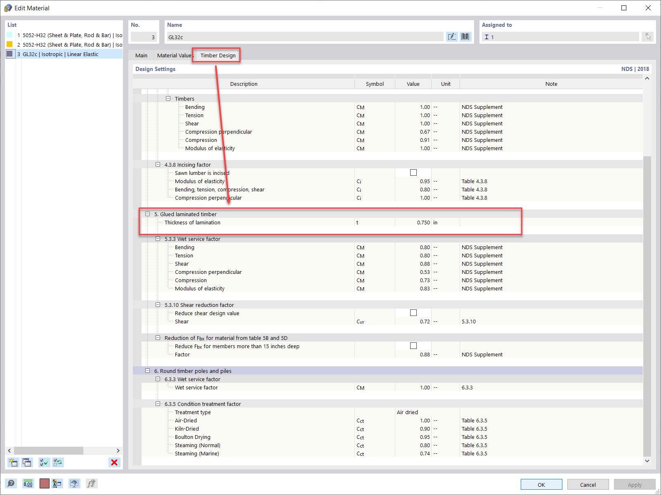
Task: Cancel the Edit Material dialog
Action: coord(588,484)
